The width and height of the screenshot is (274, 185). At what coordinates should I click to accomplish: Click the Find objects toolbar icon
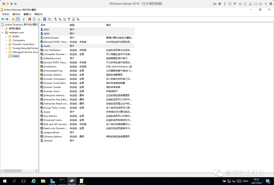[x=74, y=19]
